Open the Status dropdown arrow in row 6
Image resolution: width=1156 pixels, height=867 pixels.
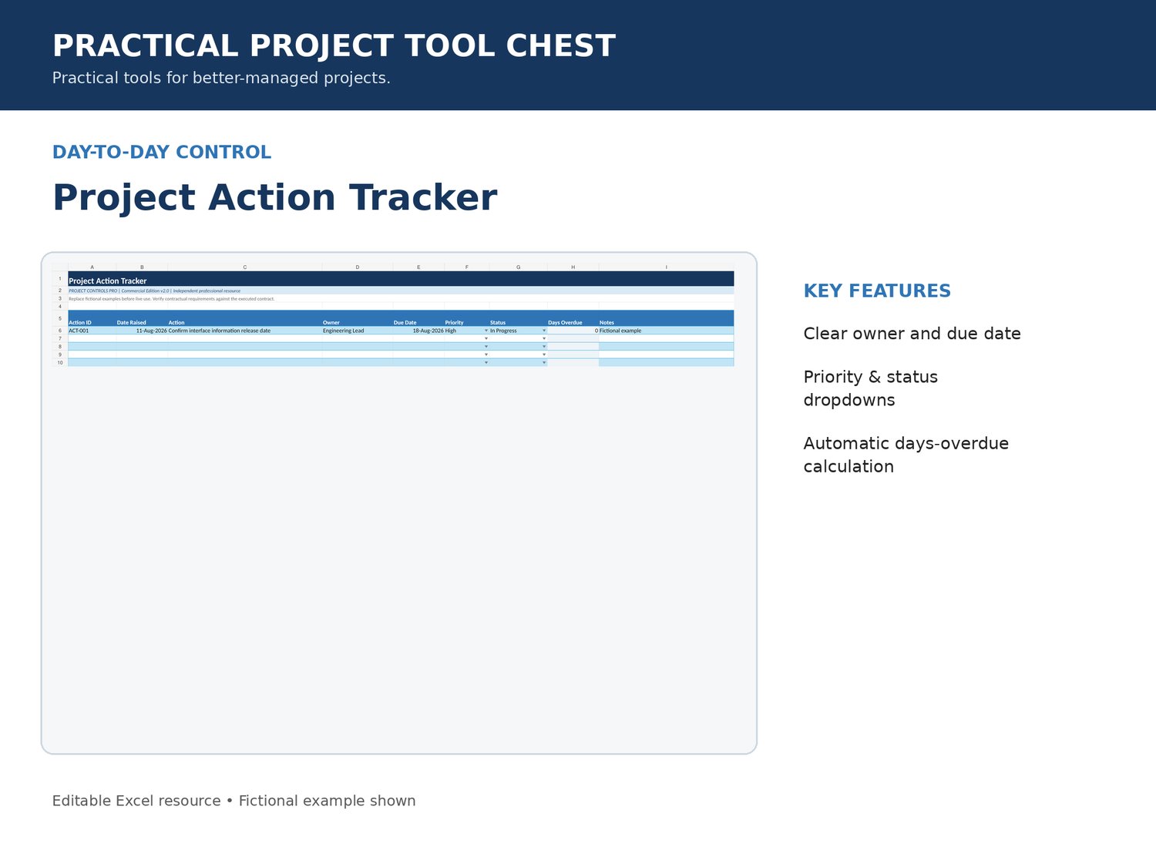[x=544, y=331]
